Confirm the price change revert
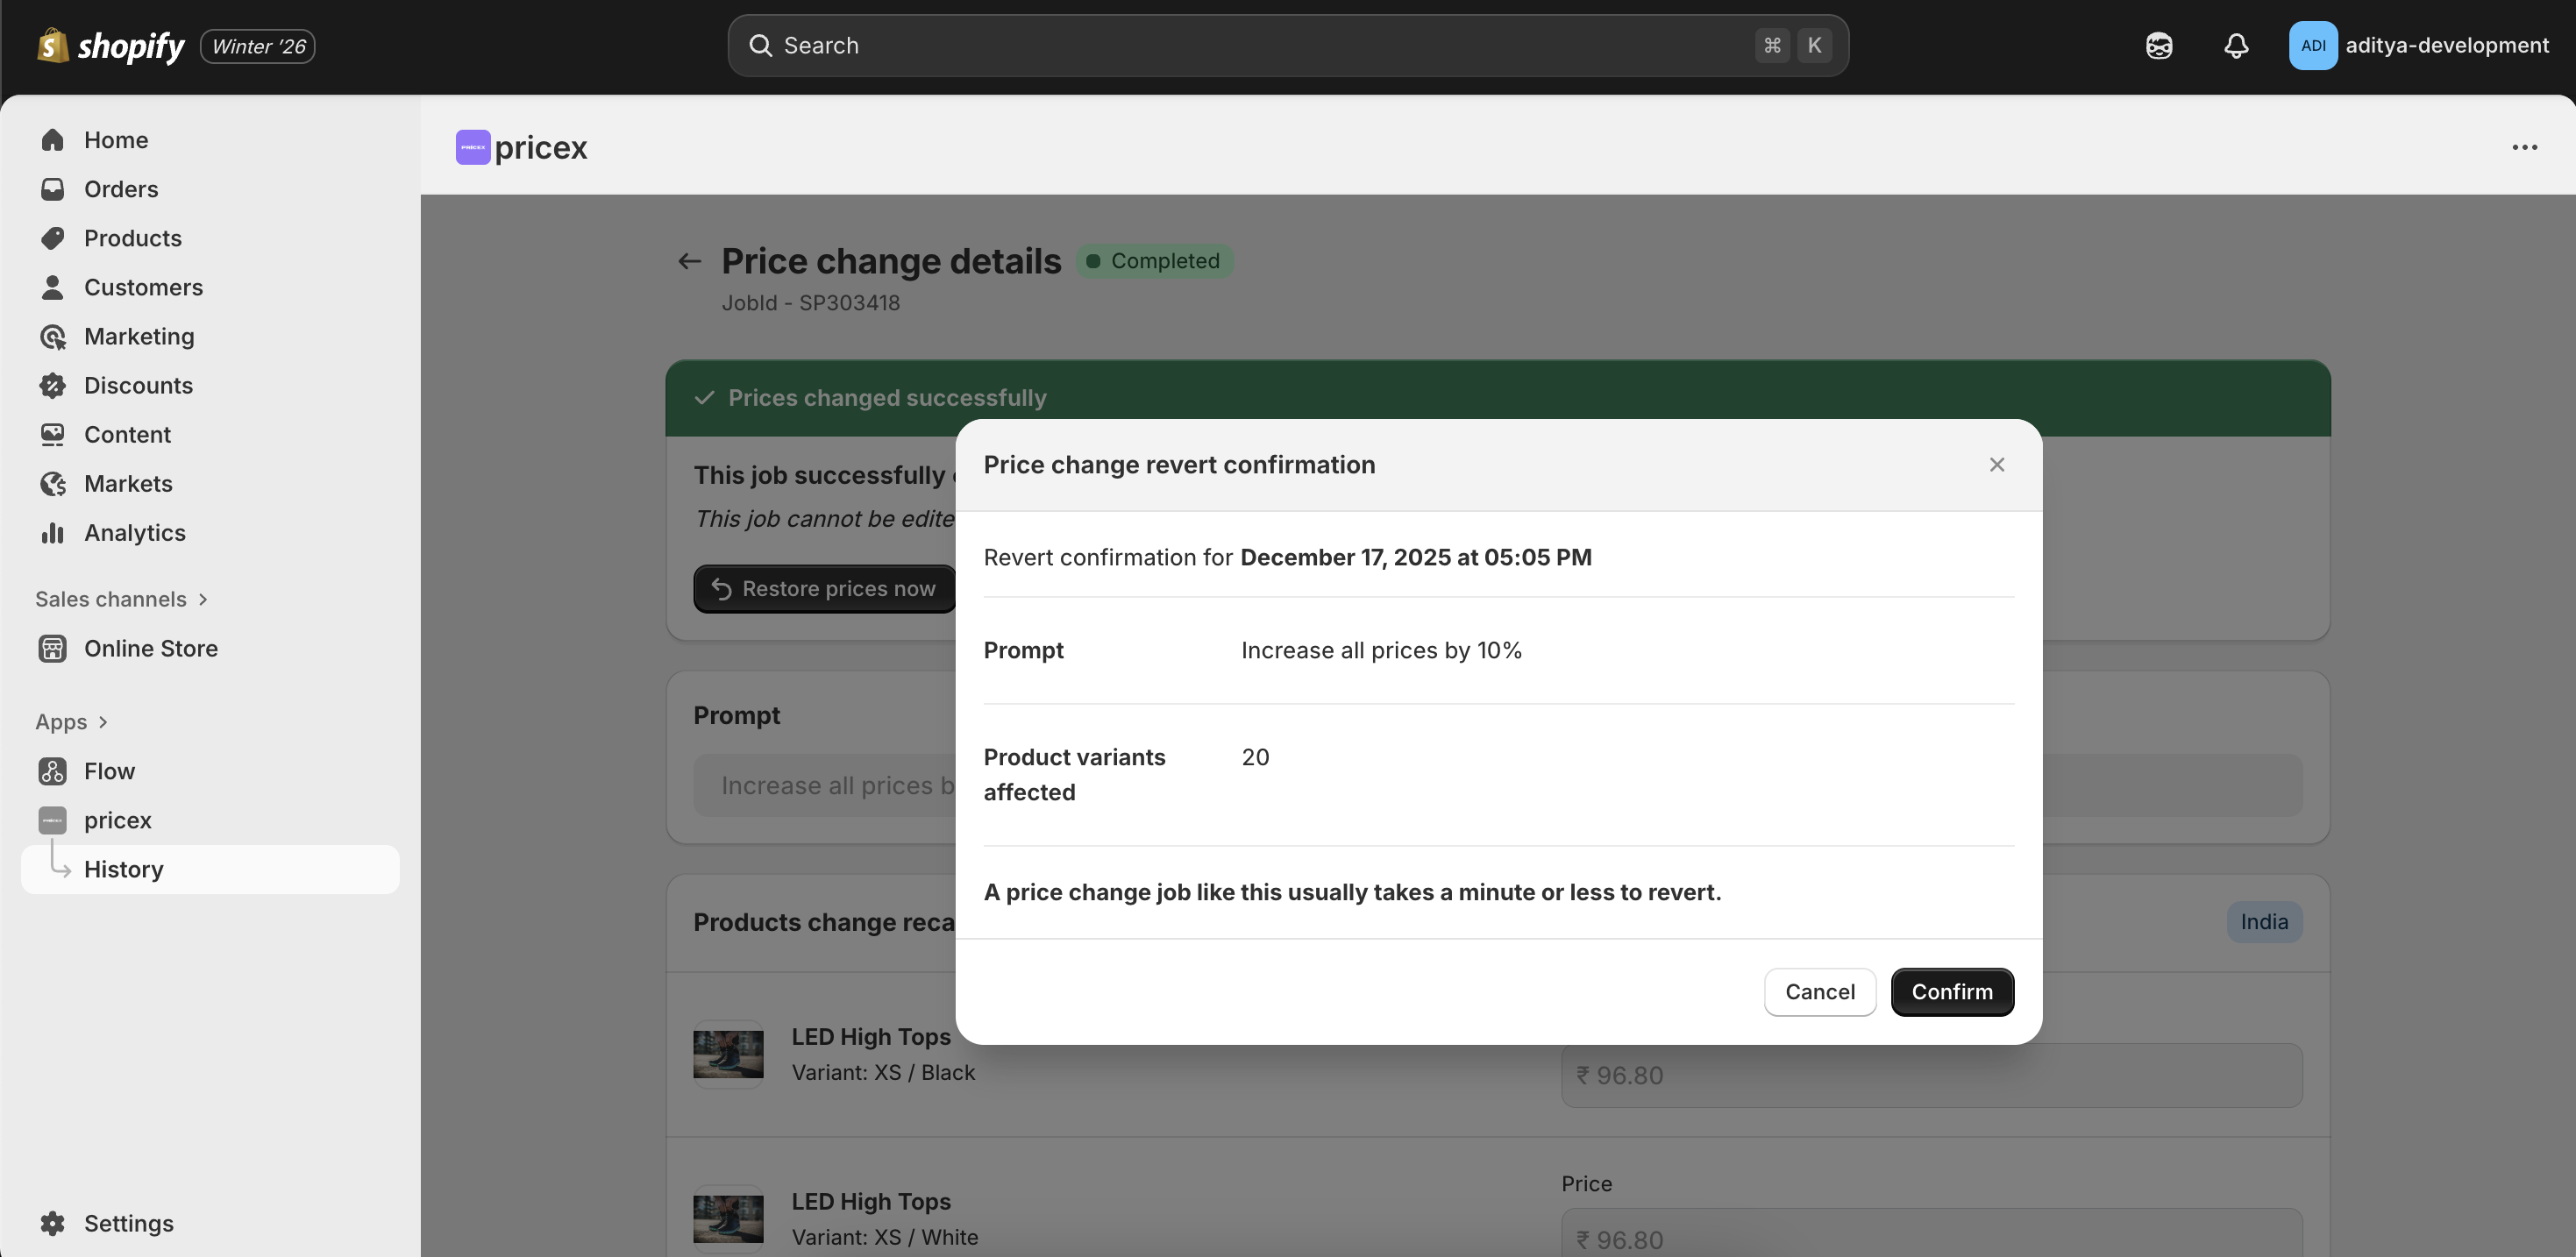Screen dimensions: 2576x1257 [x=1951, y=991]
